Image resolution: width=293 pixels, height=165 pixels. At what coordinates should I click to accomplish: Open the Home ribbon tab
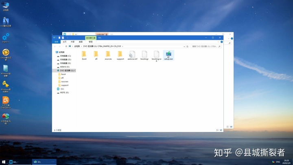64,42
